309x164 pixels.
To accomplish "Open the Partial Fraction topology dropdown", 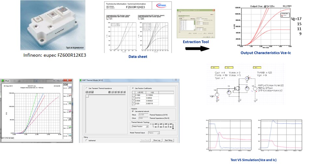I will click(x=140, y=126).
